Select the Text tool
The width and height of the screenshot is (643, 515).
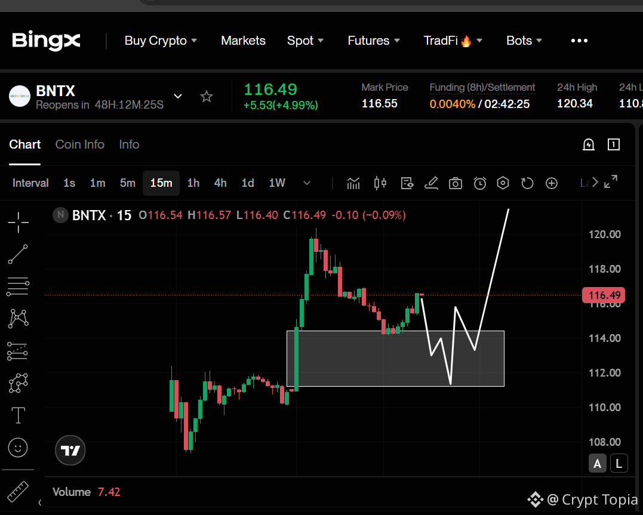click(18, 415)
